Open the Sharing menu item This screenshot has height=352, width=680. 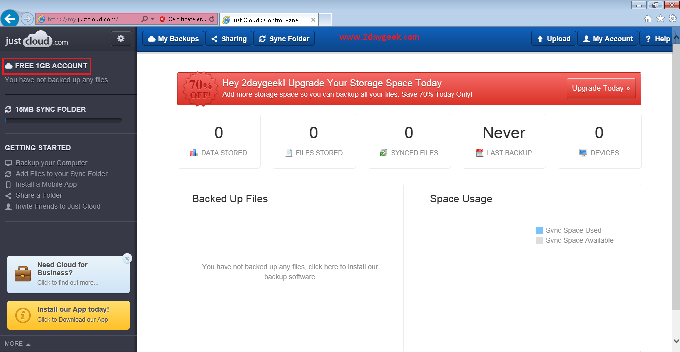tap(229, 39)
